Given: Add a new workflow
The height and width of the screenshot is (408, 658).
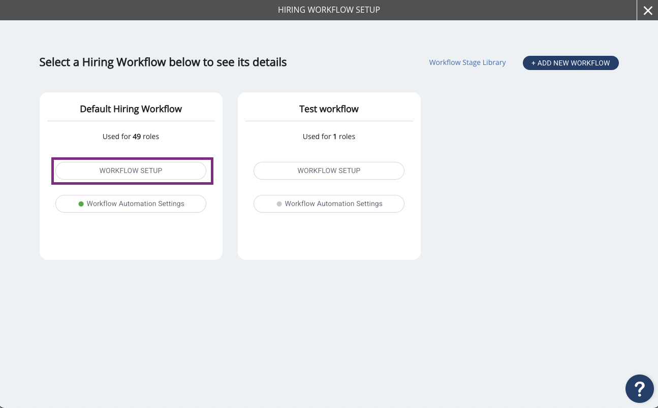Looking at the screenshot, I should click(x=571, y=63).
